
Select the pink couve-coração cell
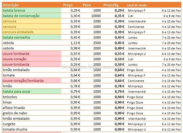(x=32, y=59)
